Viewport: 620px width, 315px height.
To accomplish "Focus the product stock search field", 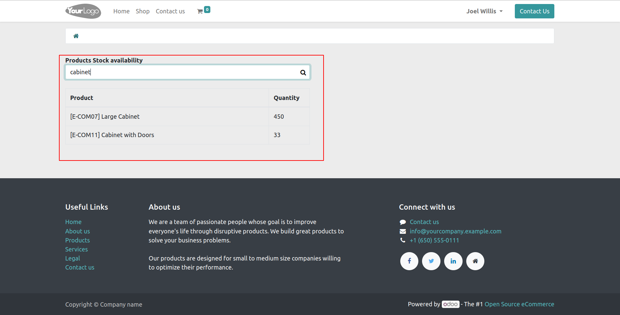I will [x=183, y=72].
